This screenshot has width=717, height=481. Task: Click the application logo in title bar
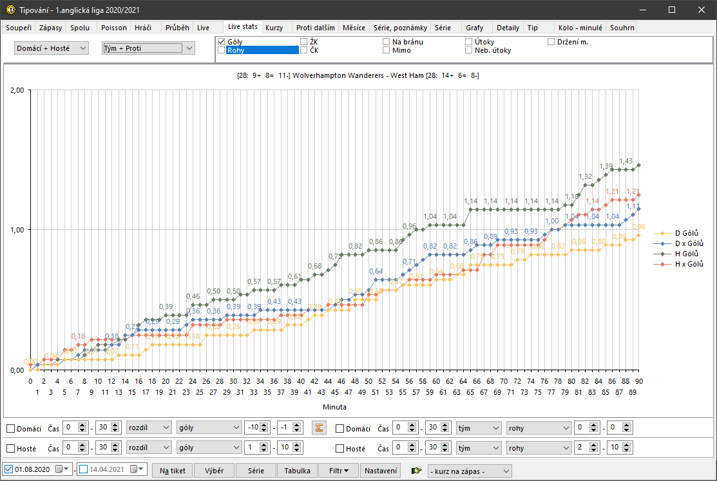[10, 10]
